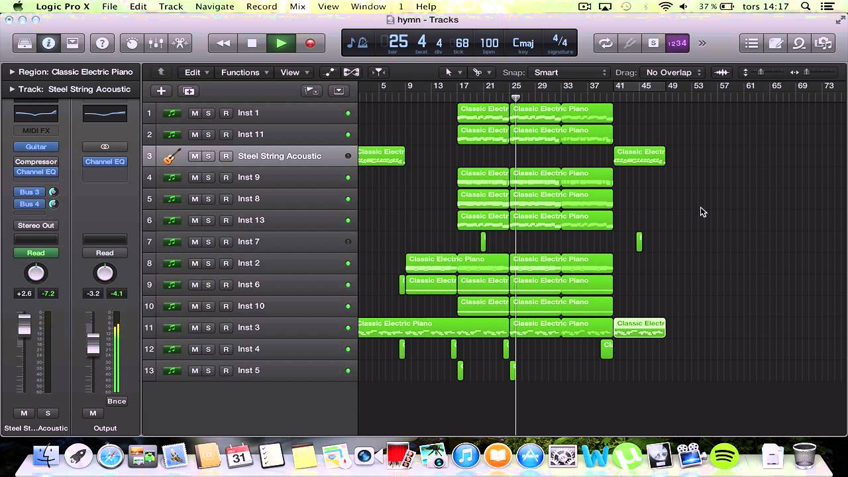Click bar 41 on the ruler
The width and height of the screenshot is (848, 477).
[619, 86]
